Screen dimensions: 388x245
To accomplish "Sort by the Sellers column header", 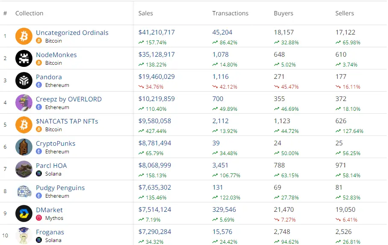I will point(344,13).
